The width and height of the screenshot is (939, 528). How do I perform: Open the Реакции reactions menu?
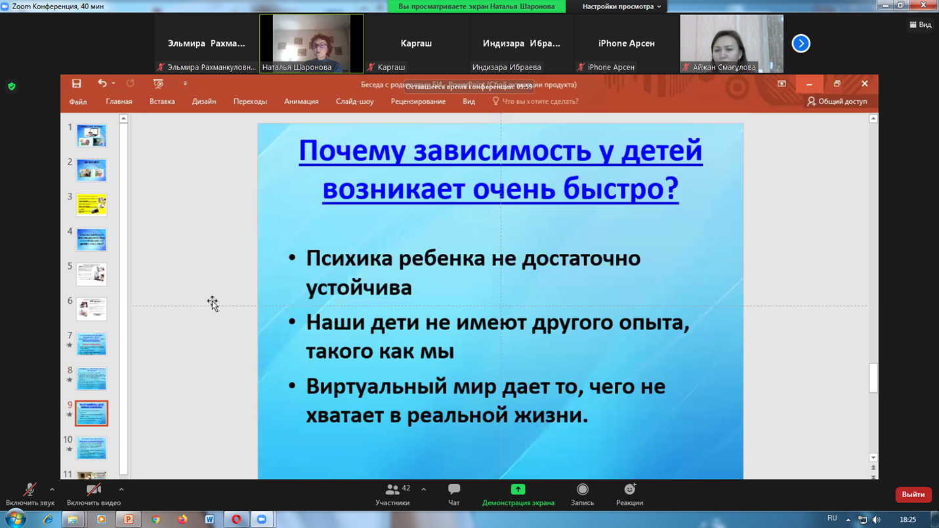629,495
